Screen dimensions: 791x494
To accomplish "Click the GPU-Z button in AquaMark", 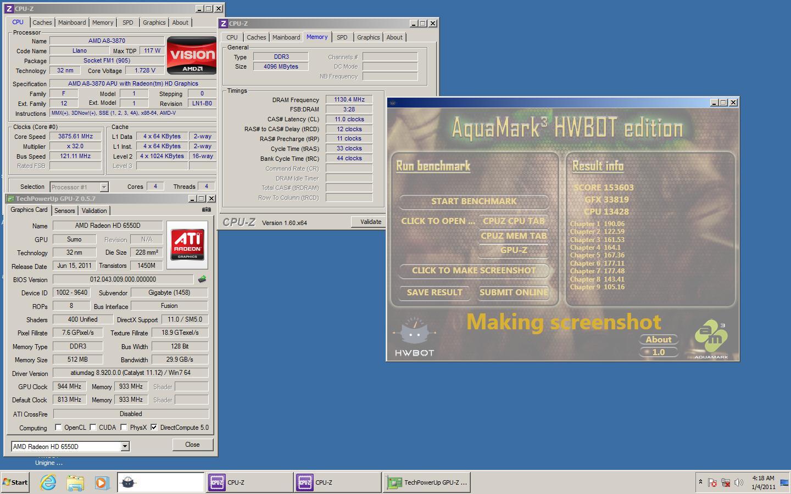I will click(x=514, y=250).
